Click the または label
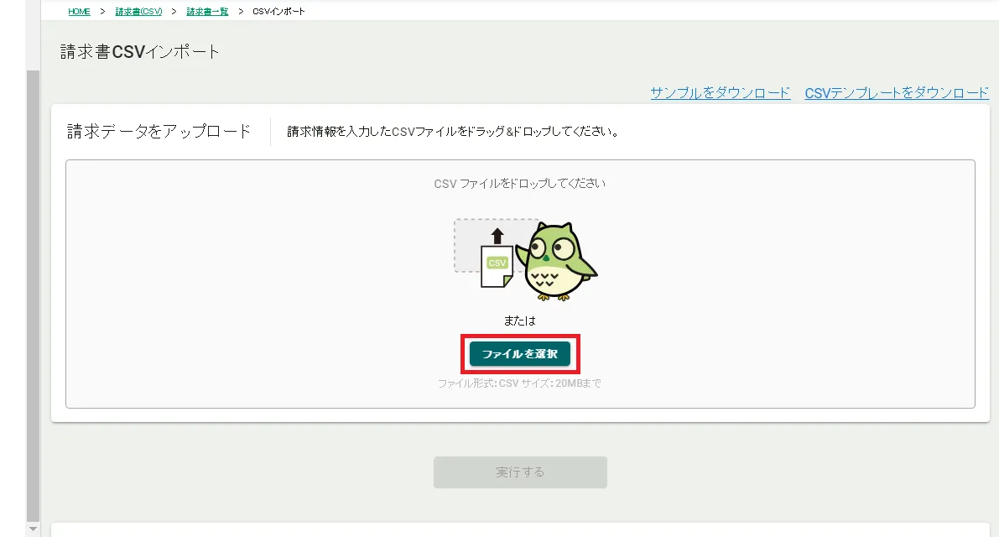 click(x=520, y=321)
